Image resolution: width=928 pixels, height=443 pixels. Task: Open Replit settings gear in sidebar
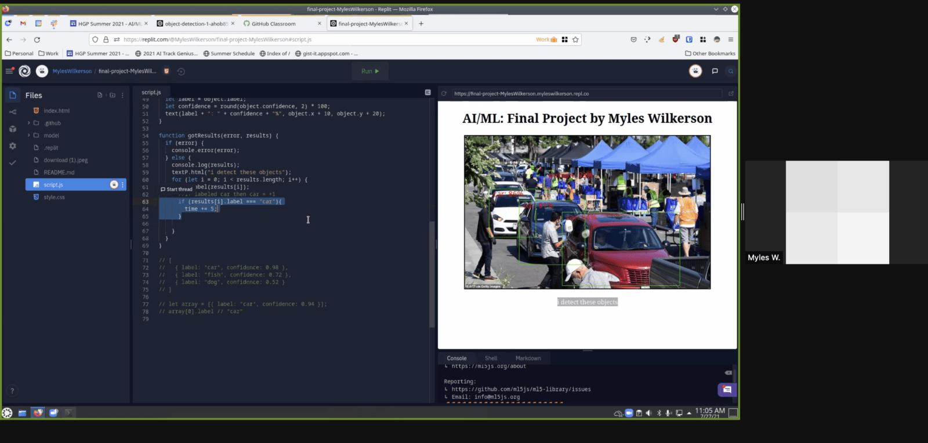coord(13,146)
